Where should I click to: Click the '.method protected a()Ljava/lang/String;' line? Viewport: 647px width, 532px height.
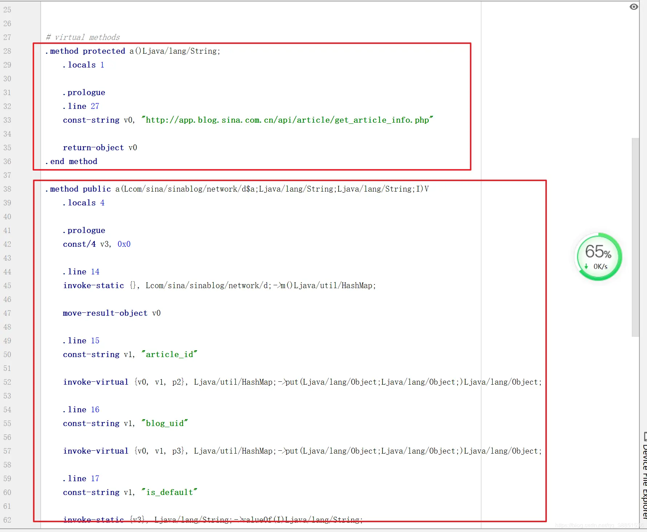click(133, 51)
